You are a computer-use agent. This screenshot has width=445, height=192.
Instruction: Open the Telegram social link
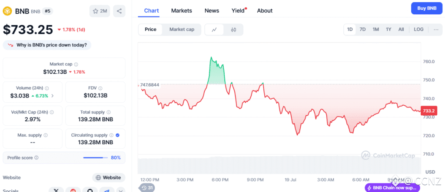[107, 190]
